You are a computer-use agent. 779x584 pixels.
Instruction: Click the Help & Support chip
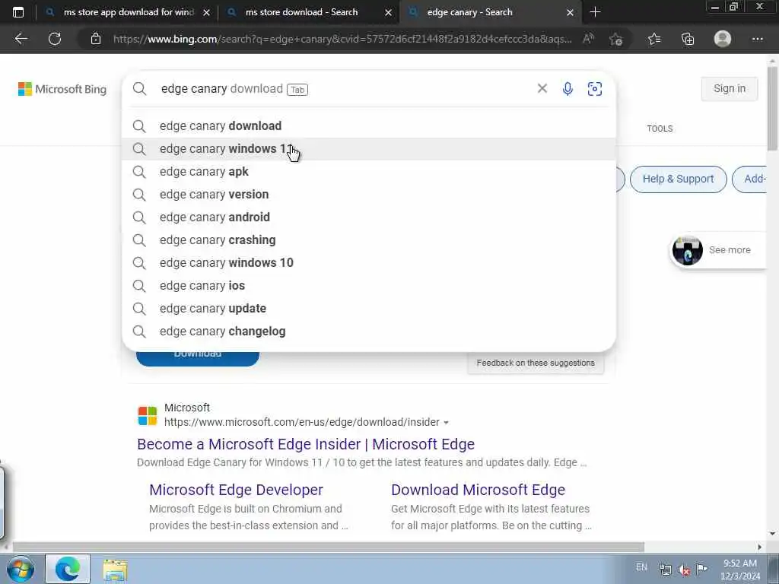pyautogui.click(x=678, y=179)
